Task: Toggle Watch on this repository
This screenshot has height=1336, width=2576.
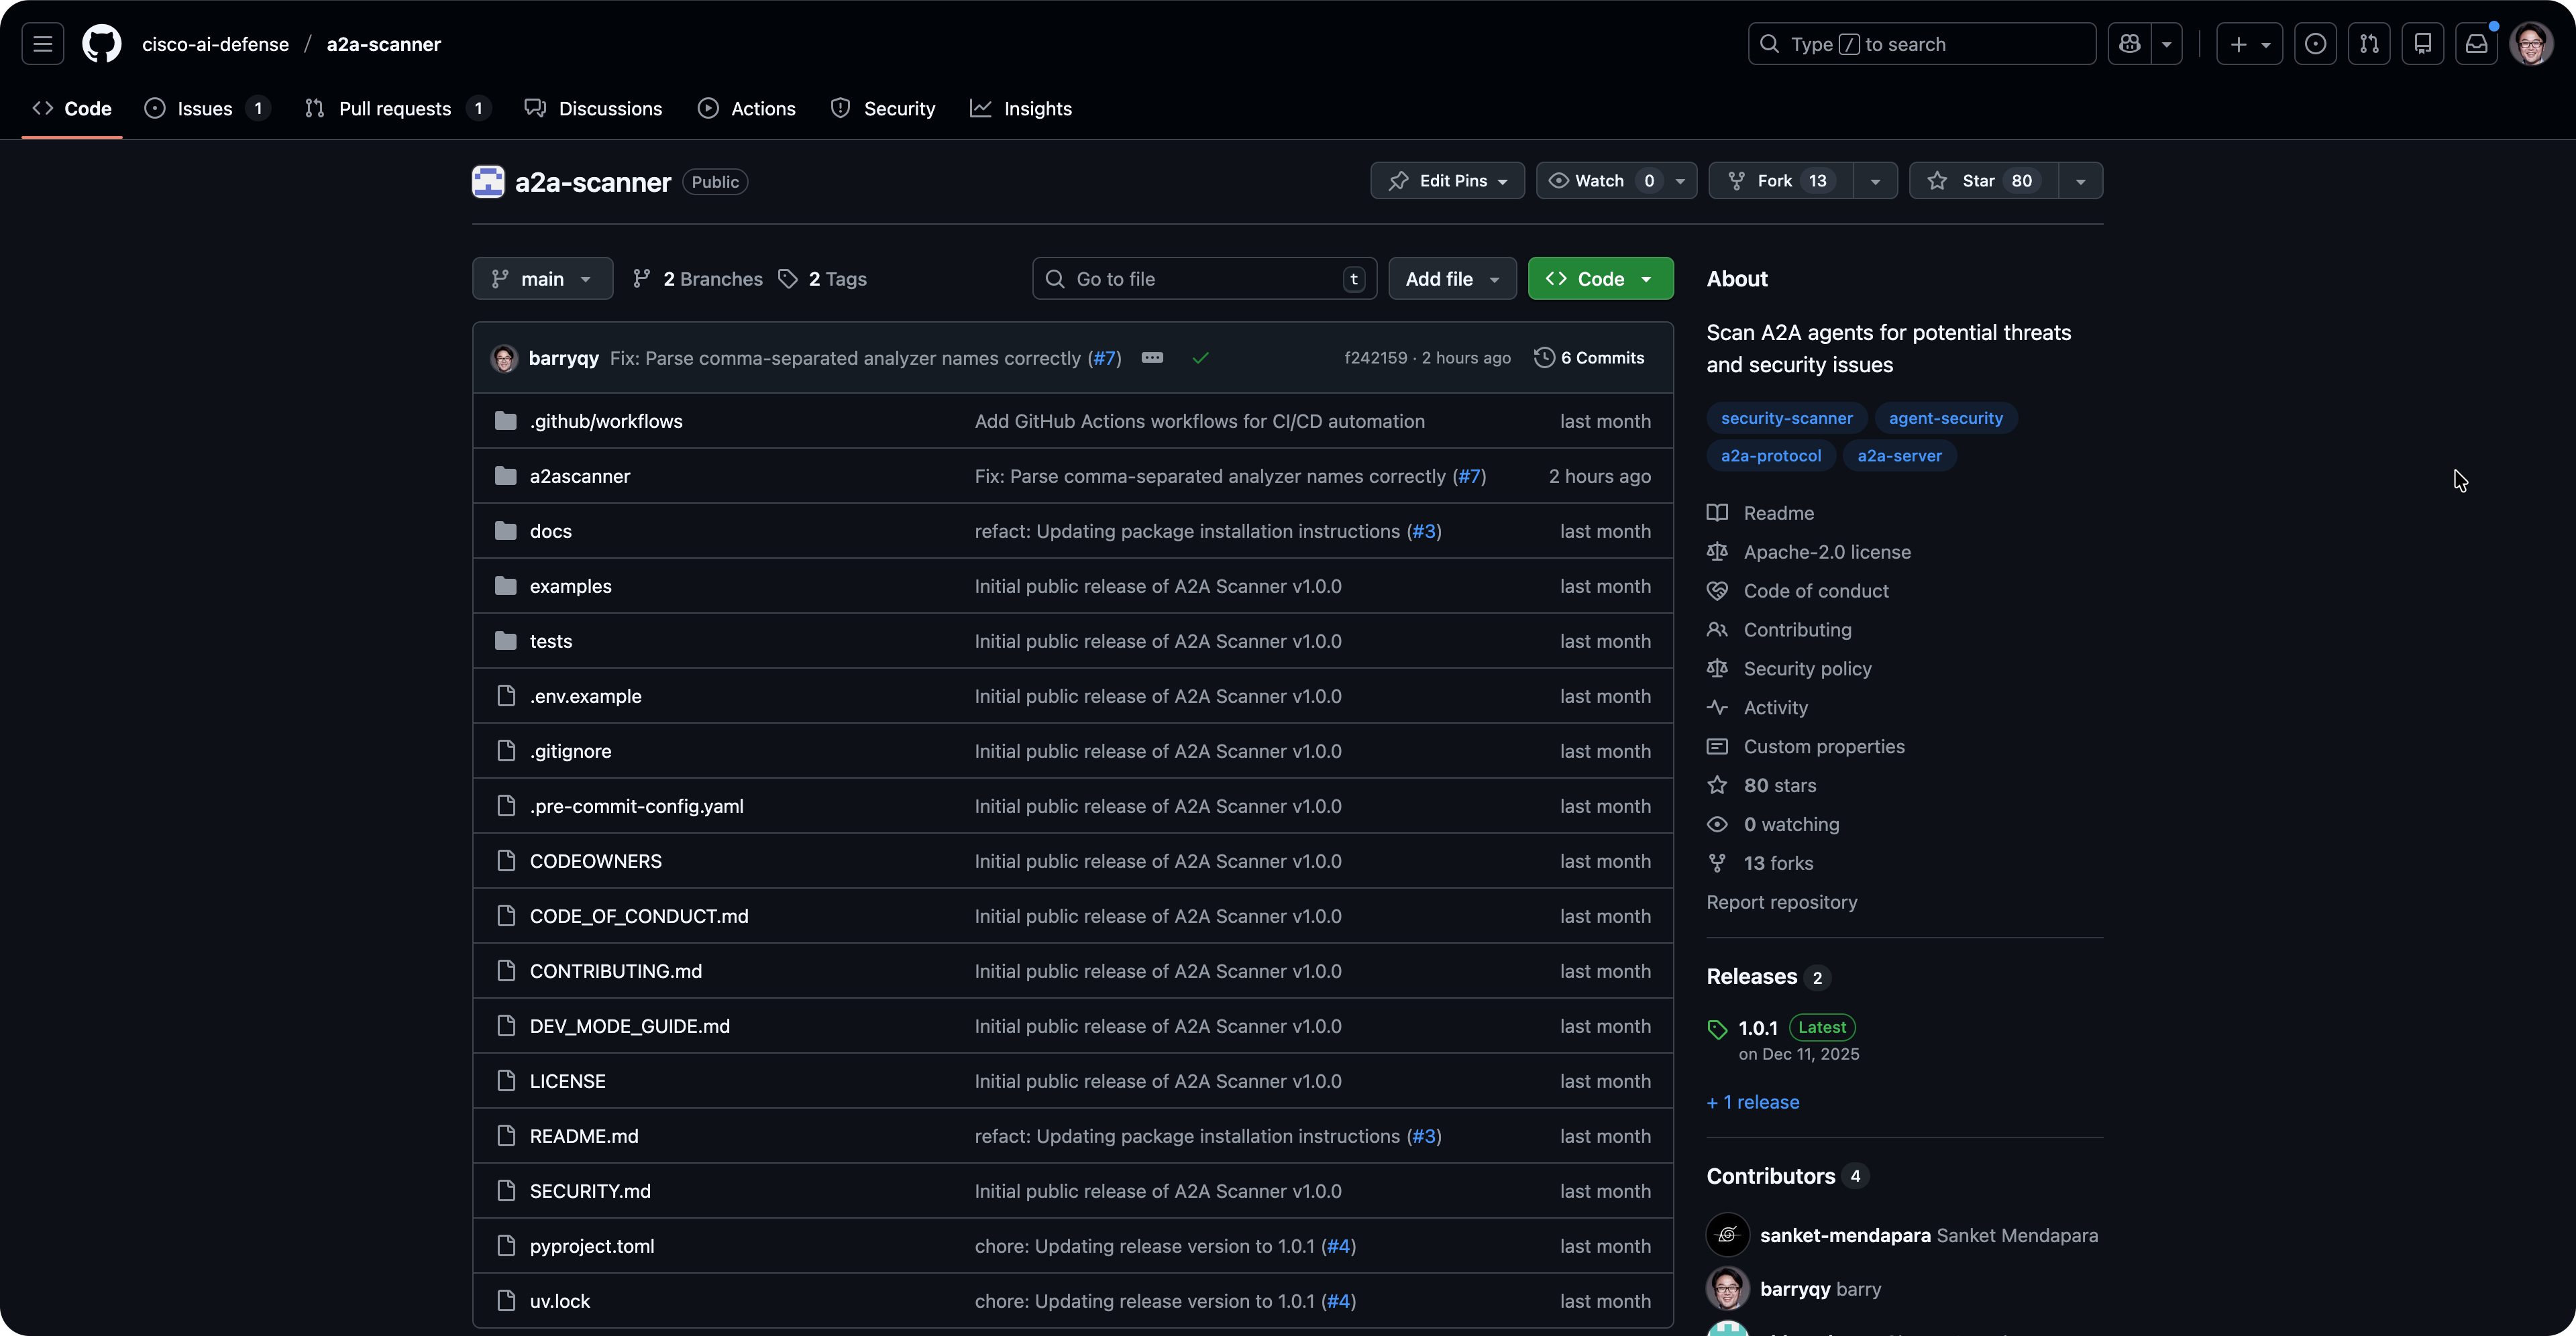Action: (x=1598, y=181)
